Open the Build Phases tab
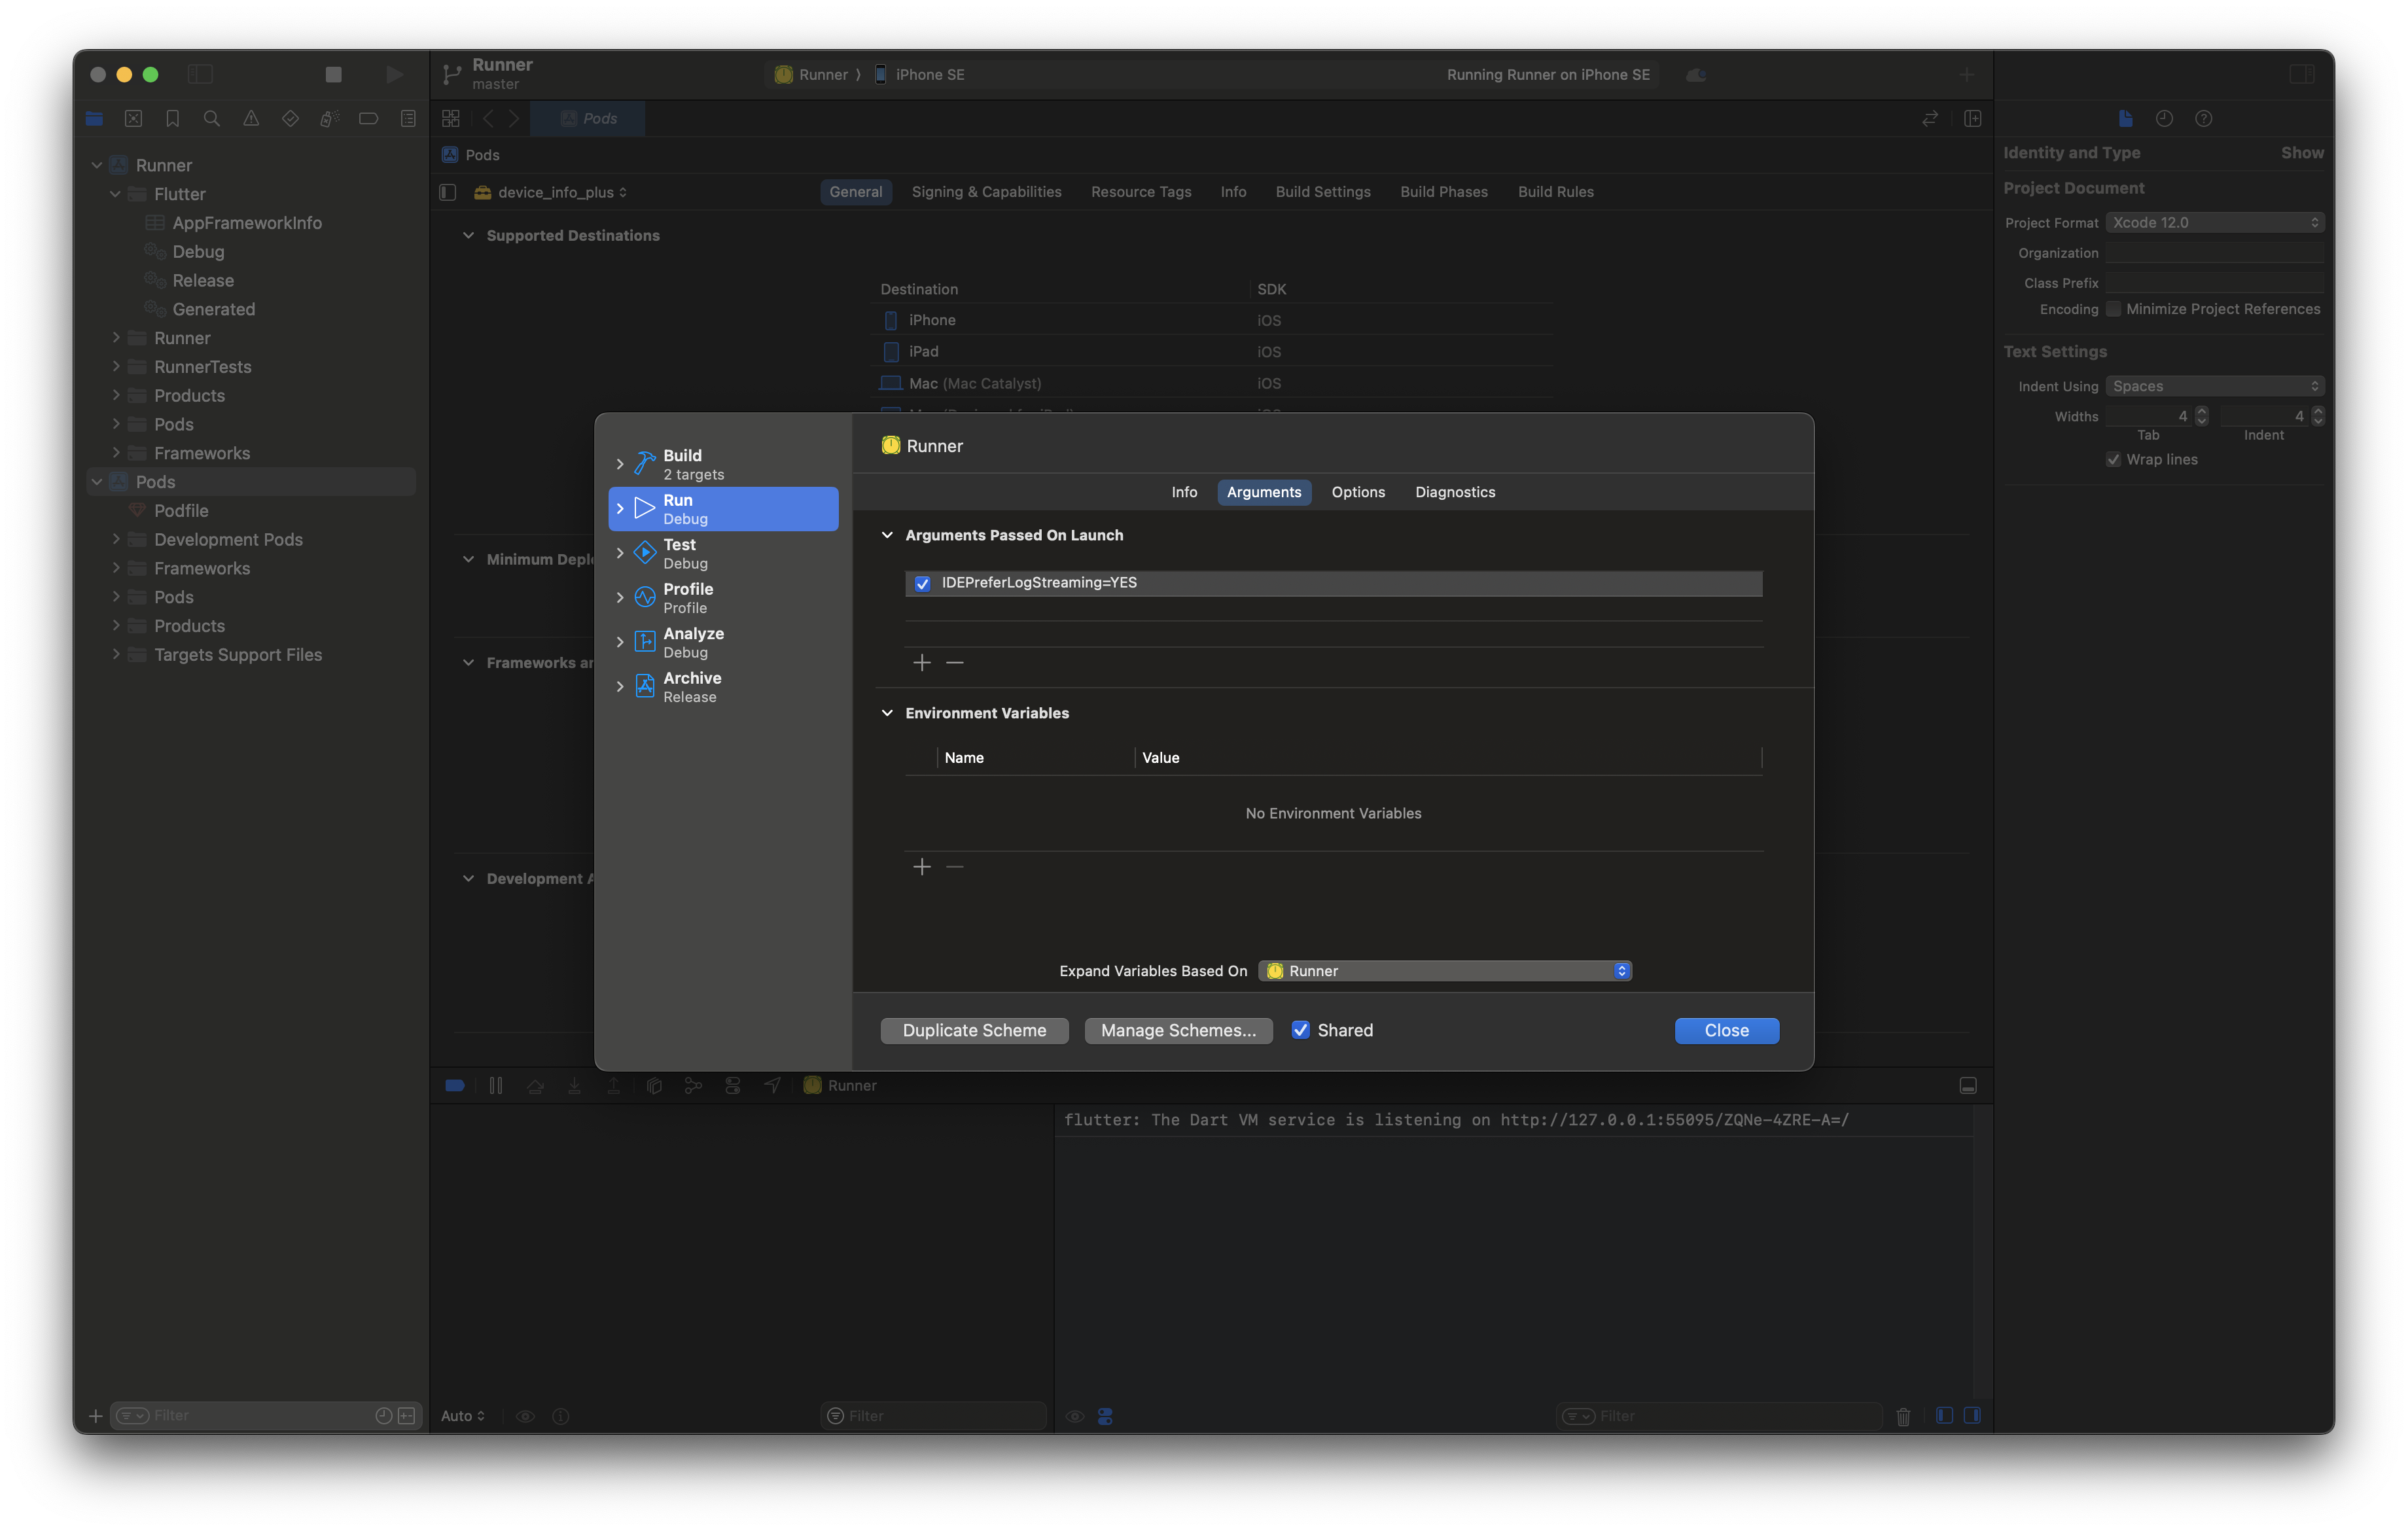The image size is (2408, 1531). 1444,192
